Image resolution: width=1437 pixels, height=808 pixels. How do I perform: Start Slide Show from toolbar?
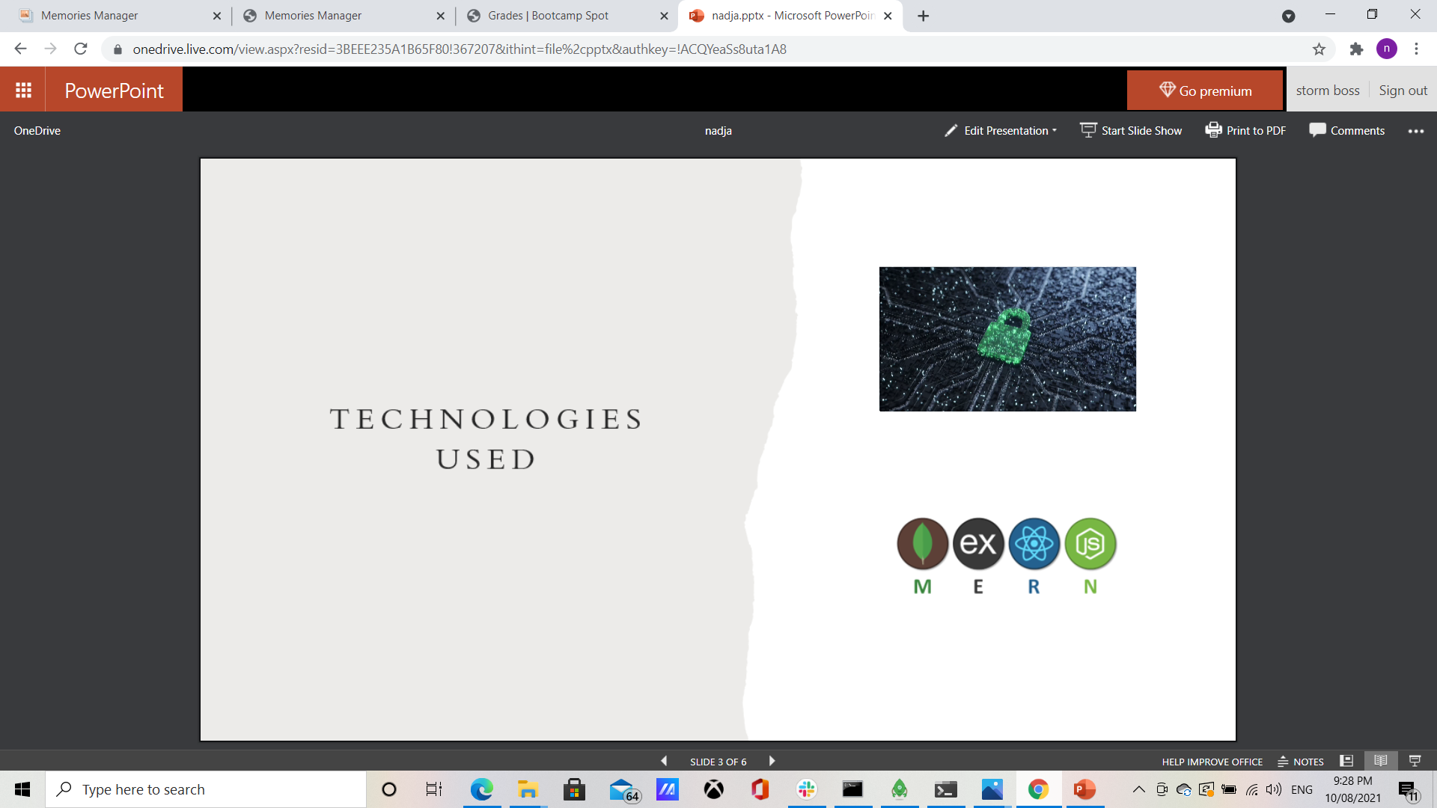point(1131,130)
